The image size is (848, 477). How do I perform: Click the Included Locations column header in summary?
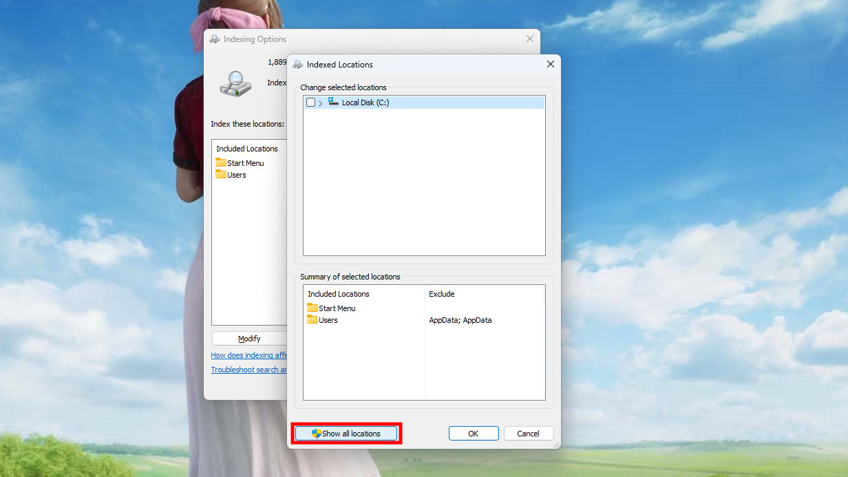(339, 294)
